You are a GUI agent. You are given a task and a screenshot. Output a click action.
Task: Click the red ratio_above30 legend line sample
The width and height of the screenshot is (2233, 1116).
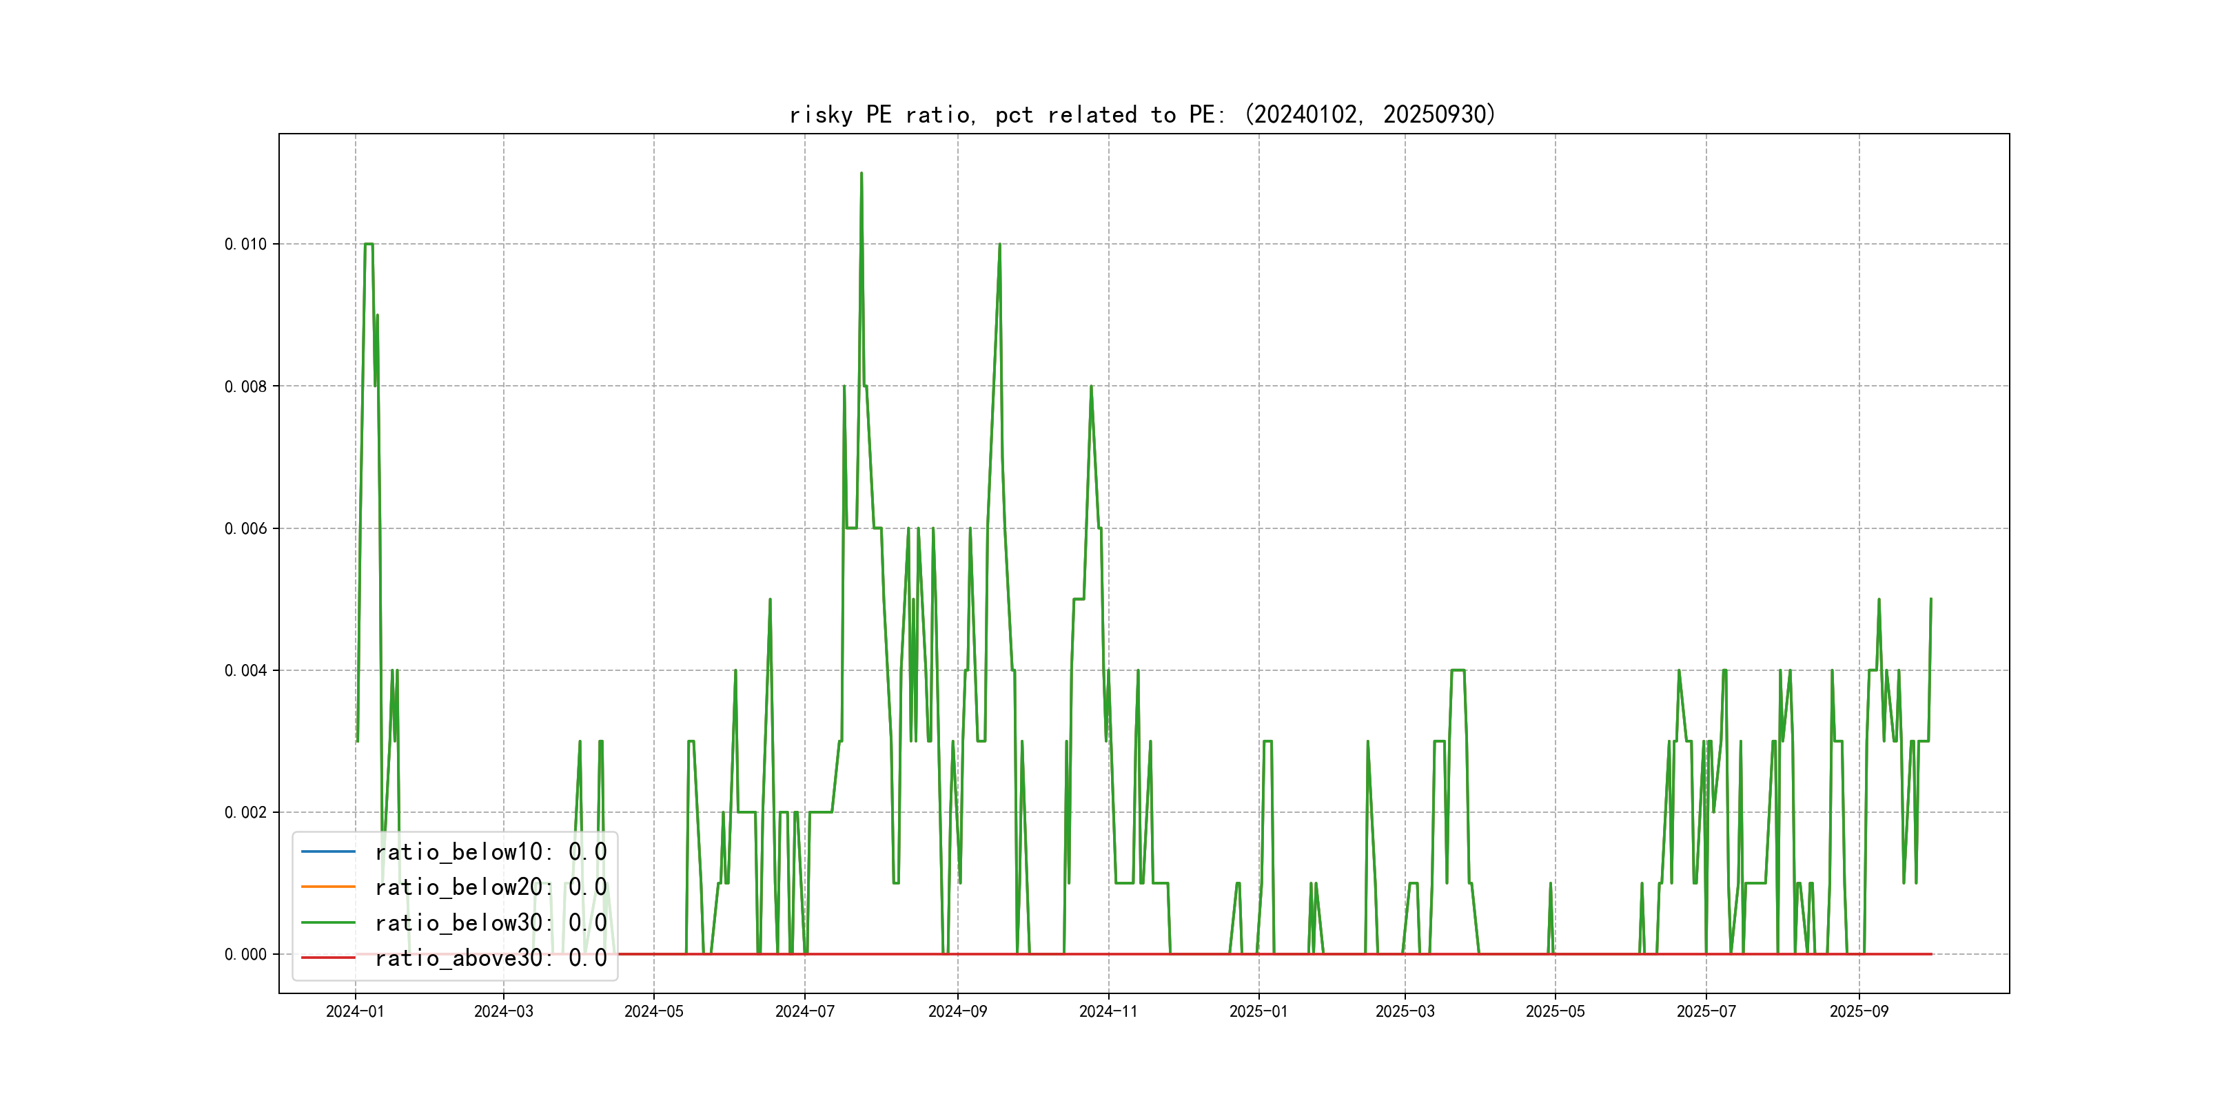(x=327, y=958)
